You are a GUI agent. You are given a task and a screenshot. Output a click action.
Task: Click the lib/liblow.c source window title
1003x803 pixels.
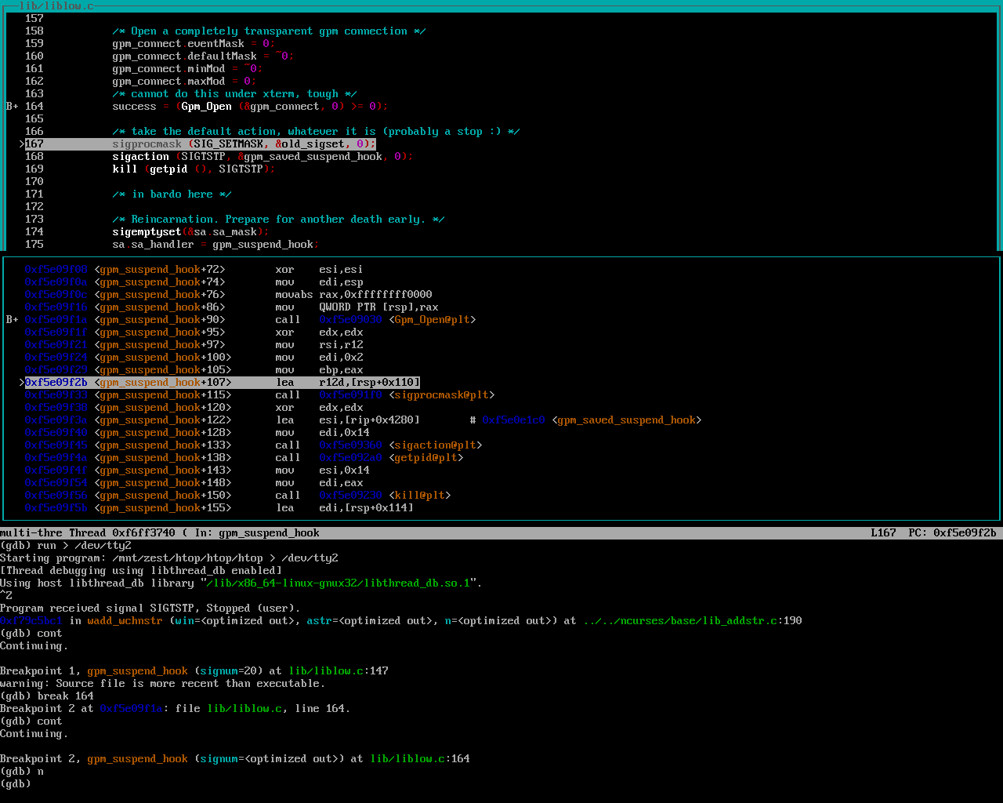pyautogui.click(x=56, y=6)
